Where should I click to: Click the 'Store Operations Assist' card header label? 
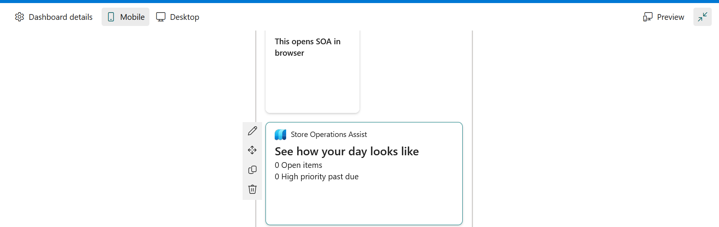pos(329,135)
